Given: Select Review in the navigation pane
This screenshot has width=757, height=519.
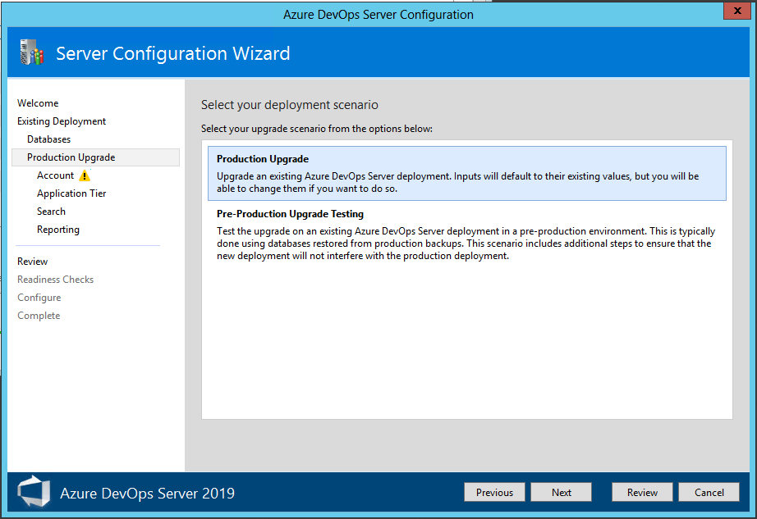Looking at the screenshot, I should coord(32,261).
